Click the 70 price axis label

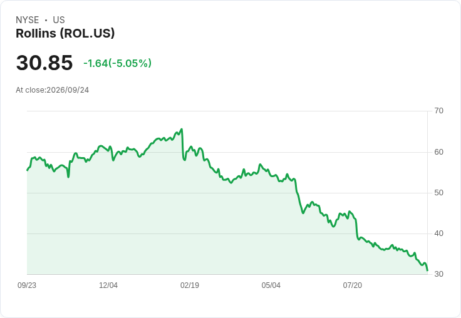point(438,111)
